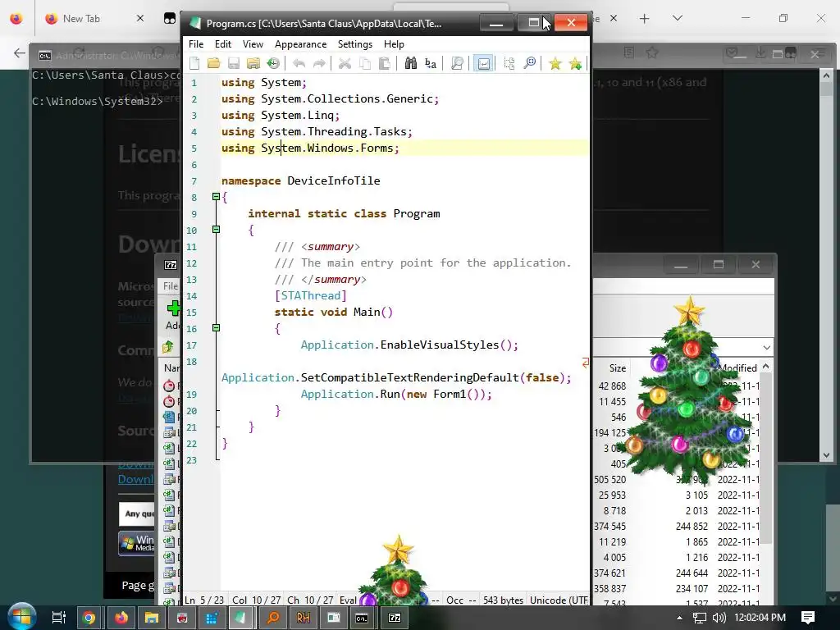The height and width of the screenshot is (630, 840).
Task: Open Replace with the b-to-a icon
Action: pyautogui.click(x=430, y=64)
